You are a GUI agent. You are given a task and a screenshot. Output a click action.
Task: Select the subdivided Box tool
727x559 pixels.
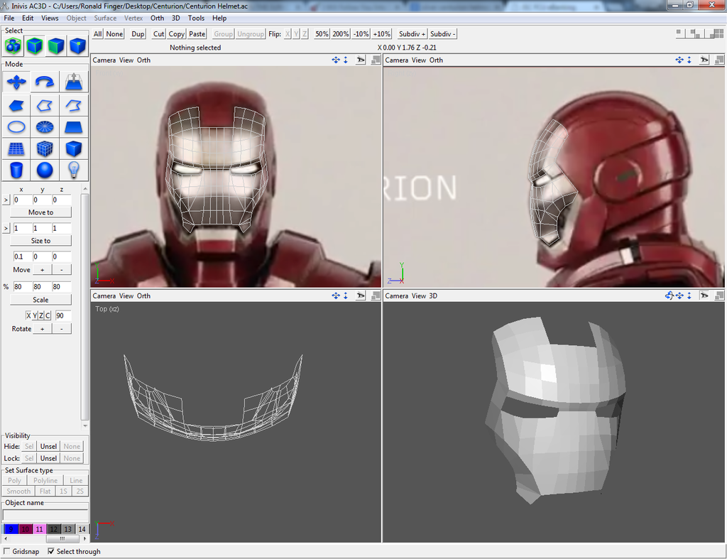tap(45, 148)
